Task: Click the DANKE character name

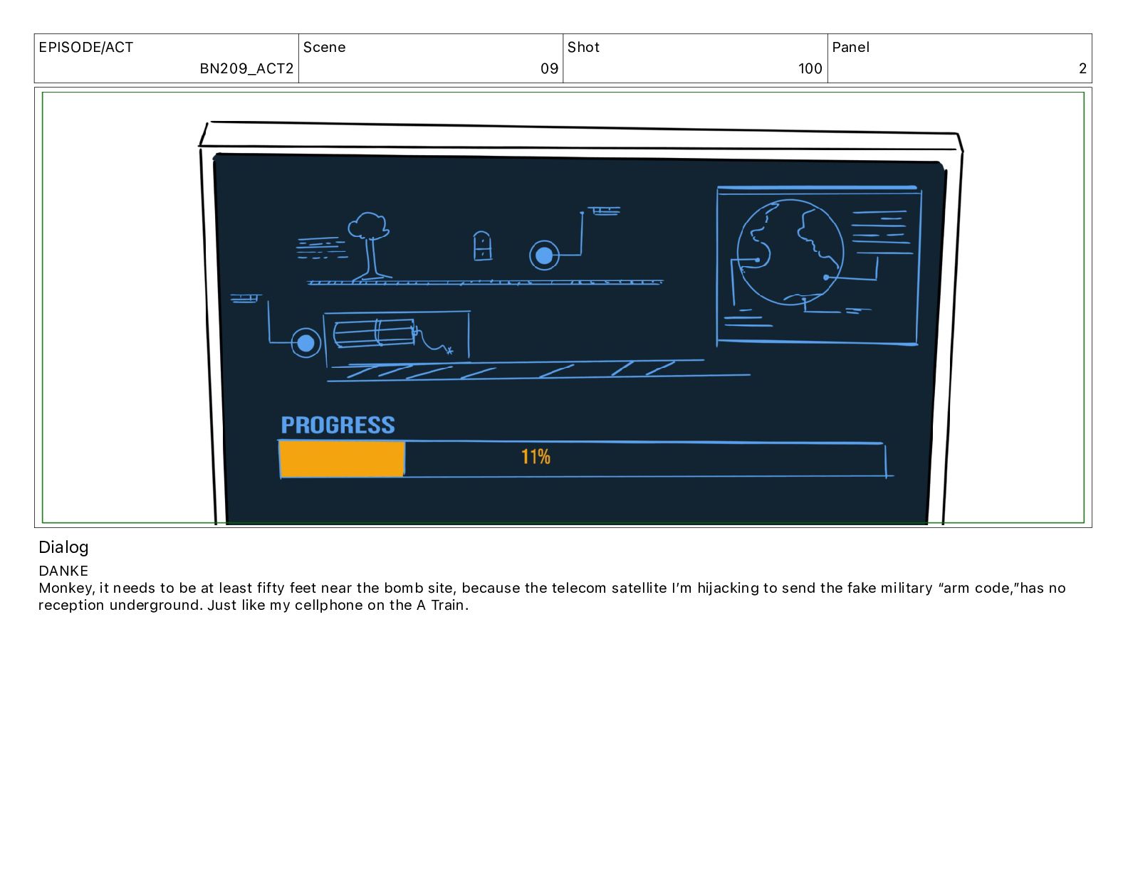Action: point(63,571)
